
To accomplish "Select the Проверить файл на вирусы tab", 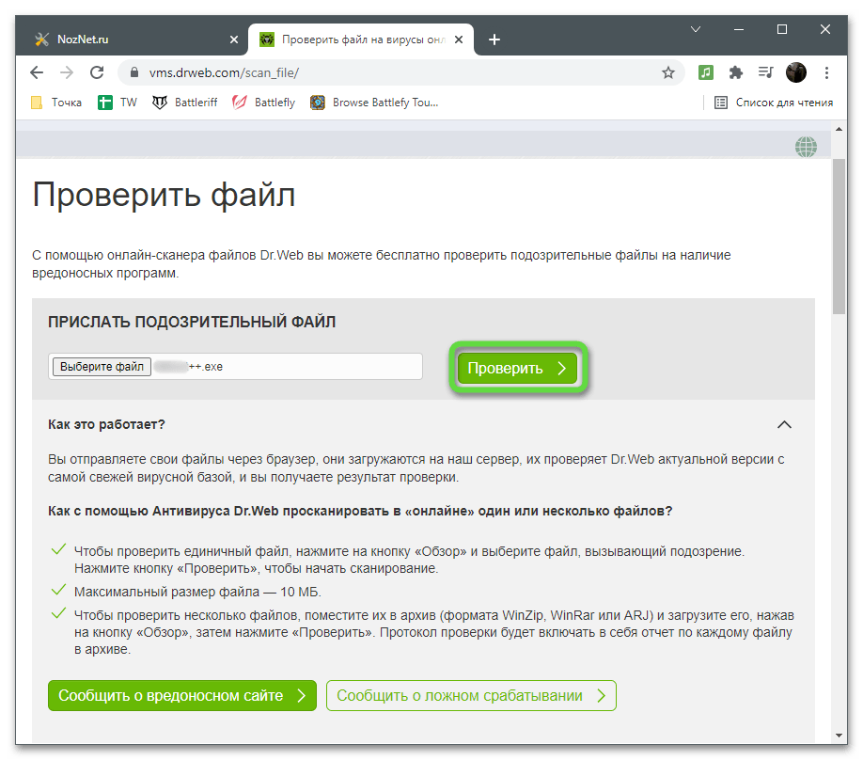I will (361, 40).
